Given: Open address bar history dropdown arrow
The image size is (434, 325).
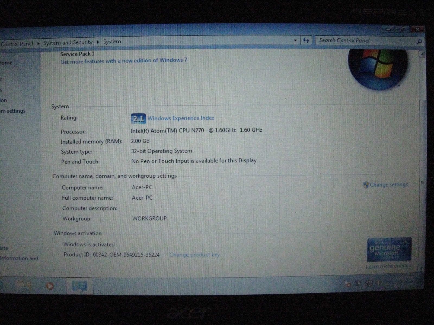Looking at the screenshot, I should (295, 41).
